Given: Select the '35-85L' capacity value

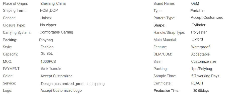Looking at the screenshot, I should 47,54.
